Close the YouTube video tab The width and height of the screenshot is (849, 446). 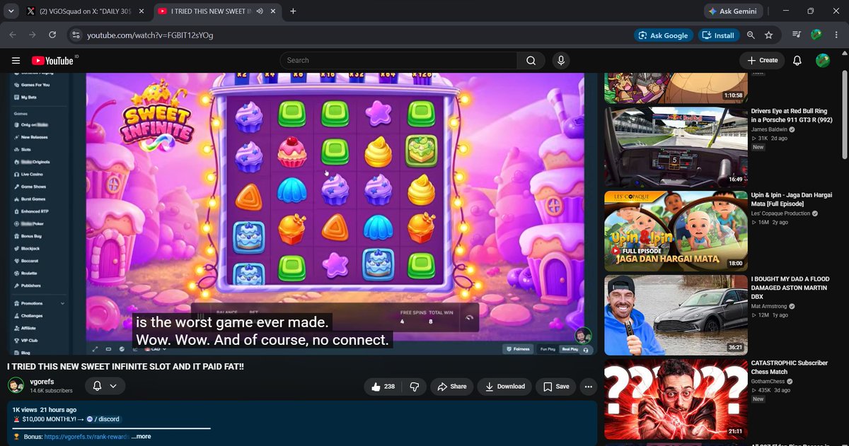pyautogui.click(x=273, y=11)
